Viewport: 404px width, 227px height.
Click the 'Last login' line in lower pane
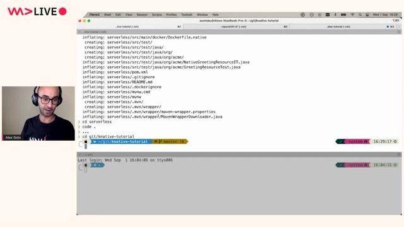[125, 160]
